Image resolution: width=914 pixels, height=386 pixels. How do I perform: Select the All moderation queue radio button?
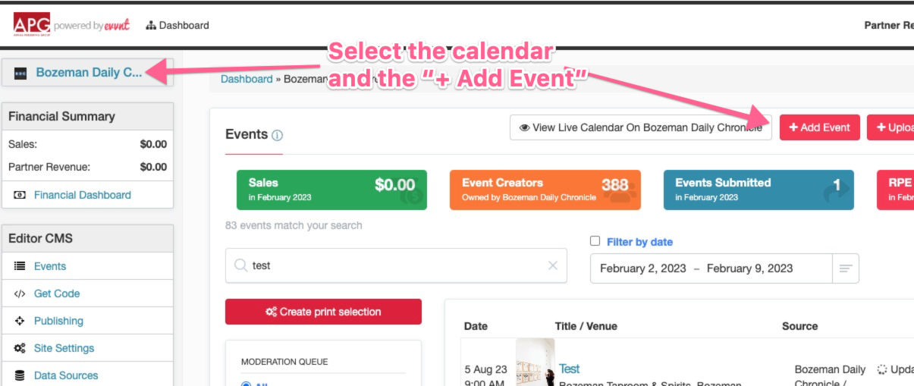click(x=245, y=384)
